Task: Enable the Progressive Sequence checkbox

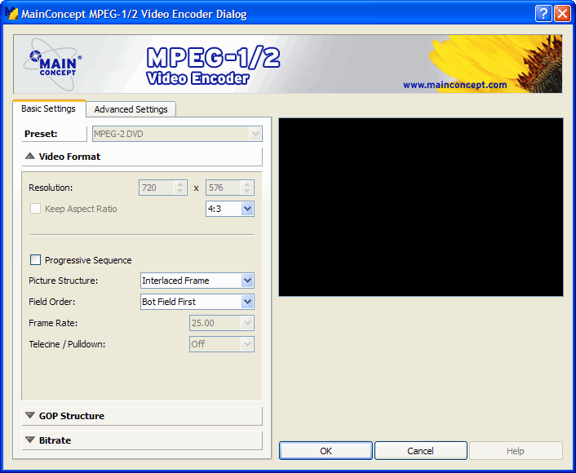Action: (x=35, y=260)
